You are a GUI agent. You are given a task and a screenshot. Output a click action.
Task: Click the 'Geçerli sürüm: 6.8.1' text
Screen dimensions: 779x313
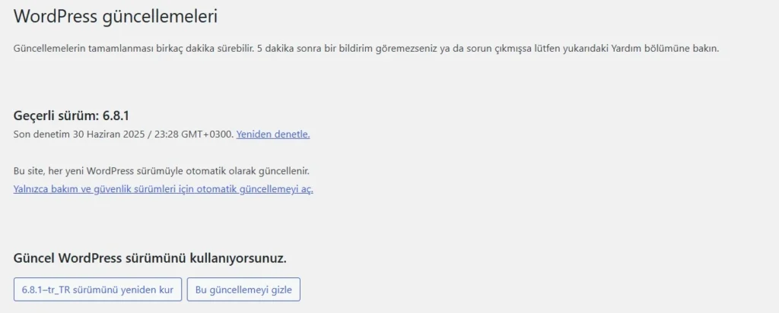tap(72, 116)
